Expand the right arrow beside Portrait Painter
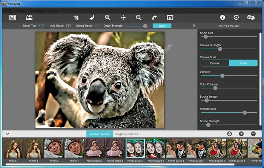 [194, 26]
